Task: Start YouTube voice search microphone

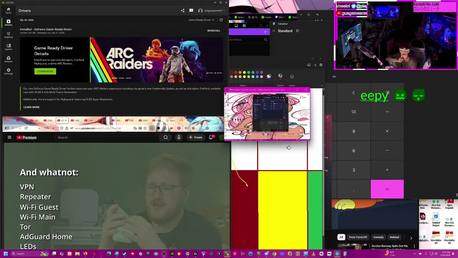Action: point(179,137)
